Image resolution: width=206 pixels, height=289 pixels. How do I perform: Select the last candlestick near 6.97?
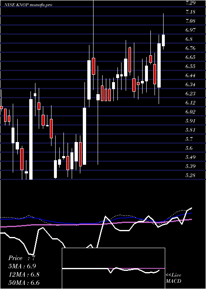[163, 40]
